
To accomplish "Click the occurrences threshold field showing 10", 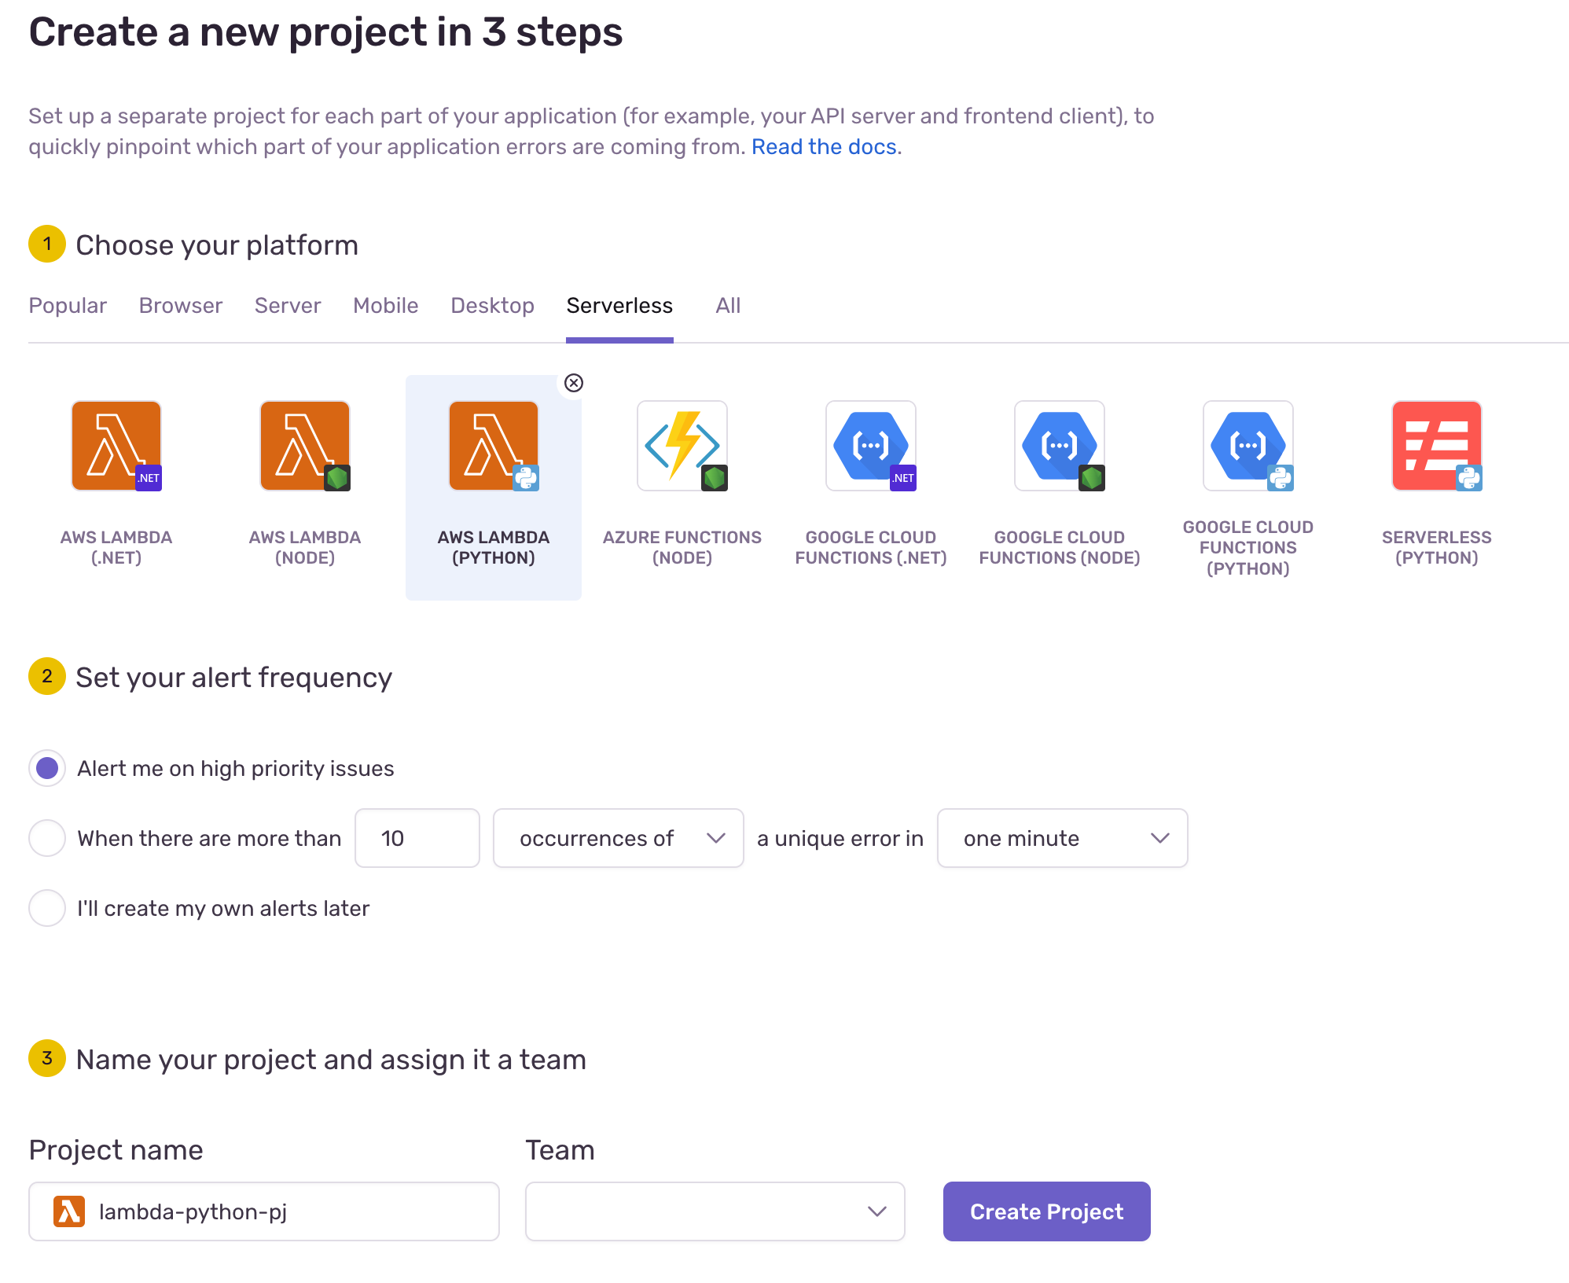I will pos(417,838).
